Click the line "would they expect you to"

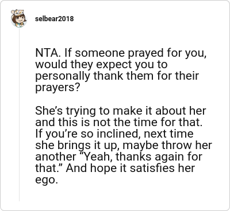[101, 65]
